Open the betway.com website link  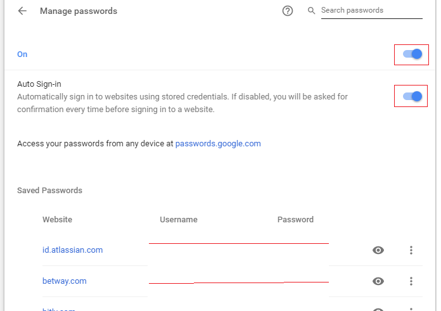tap(65, 281)
